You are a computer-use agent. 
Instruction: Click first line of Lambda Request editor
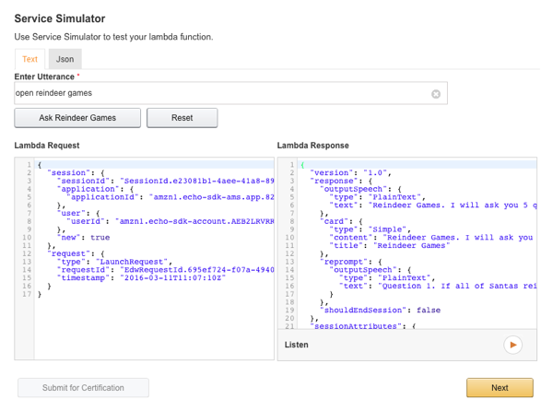(154, 165)
